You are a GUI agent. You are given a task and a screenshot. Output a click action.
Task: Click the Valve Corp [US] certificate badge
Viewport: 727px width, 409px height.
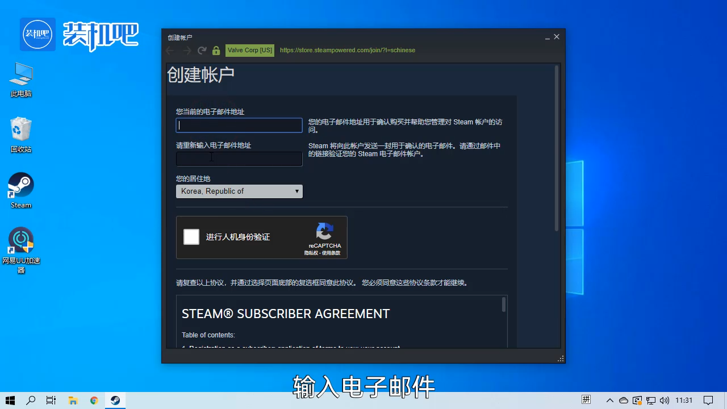(x=249, y=50)
